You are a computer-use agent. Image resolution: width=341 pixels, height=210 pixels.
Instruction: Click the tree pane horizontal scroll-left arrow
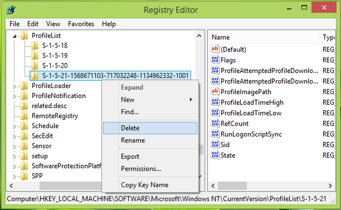[11, 186]
